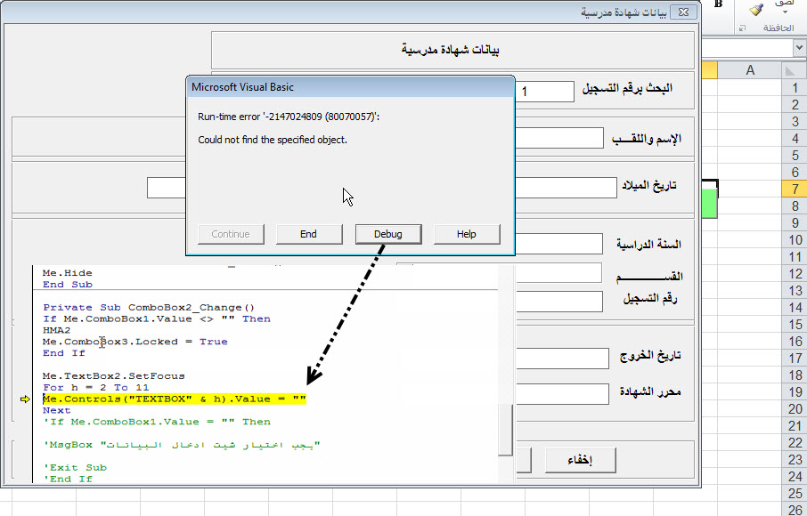Click the "Me.Hide" code line
Viewport: 807px width, 516px height.
tap(68, 273)
